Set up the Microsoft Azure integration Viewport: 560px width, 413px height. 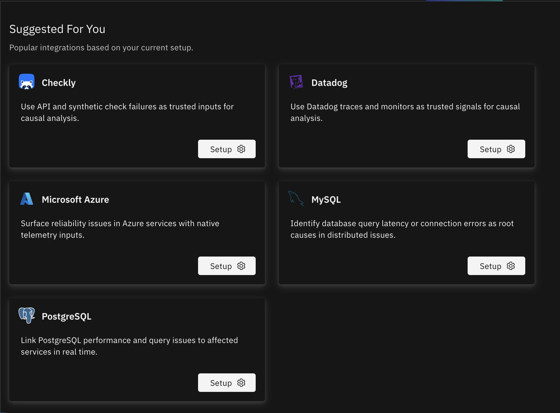click(x=227, y=266)
